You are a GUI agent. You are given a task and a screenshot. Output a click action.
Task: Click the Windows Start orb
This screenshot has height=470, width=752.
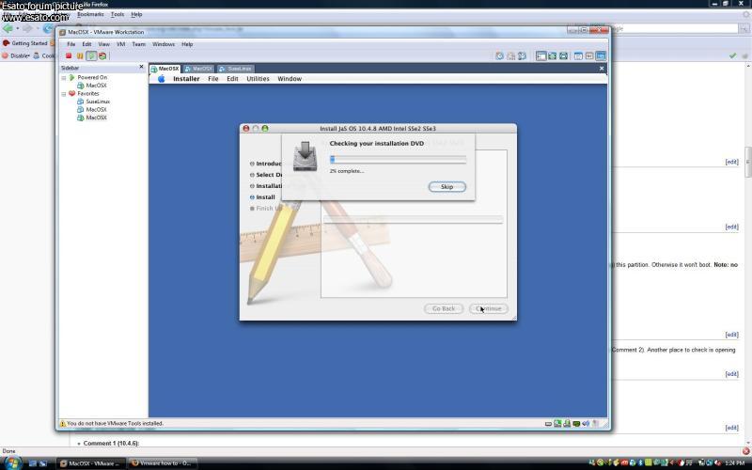tap(13, 462)
